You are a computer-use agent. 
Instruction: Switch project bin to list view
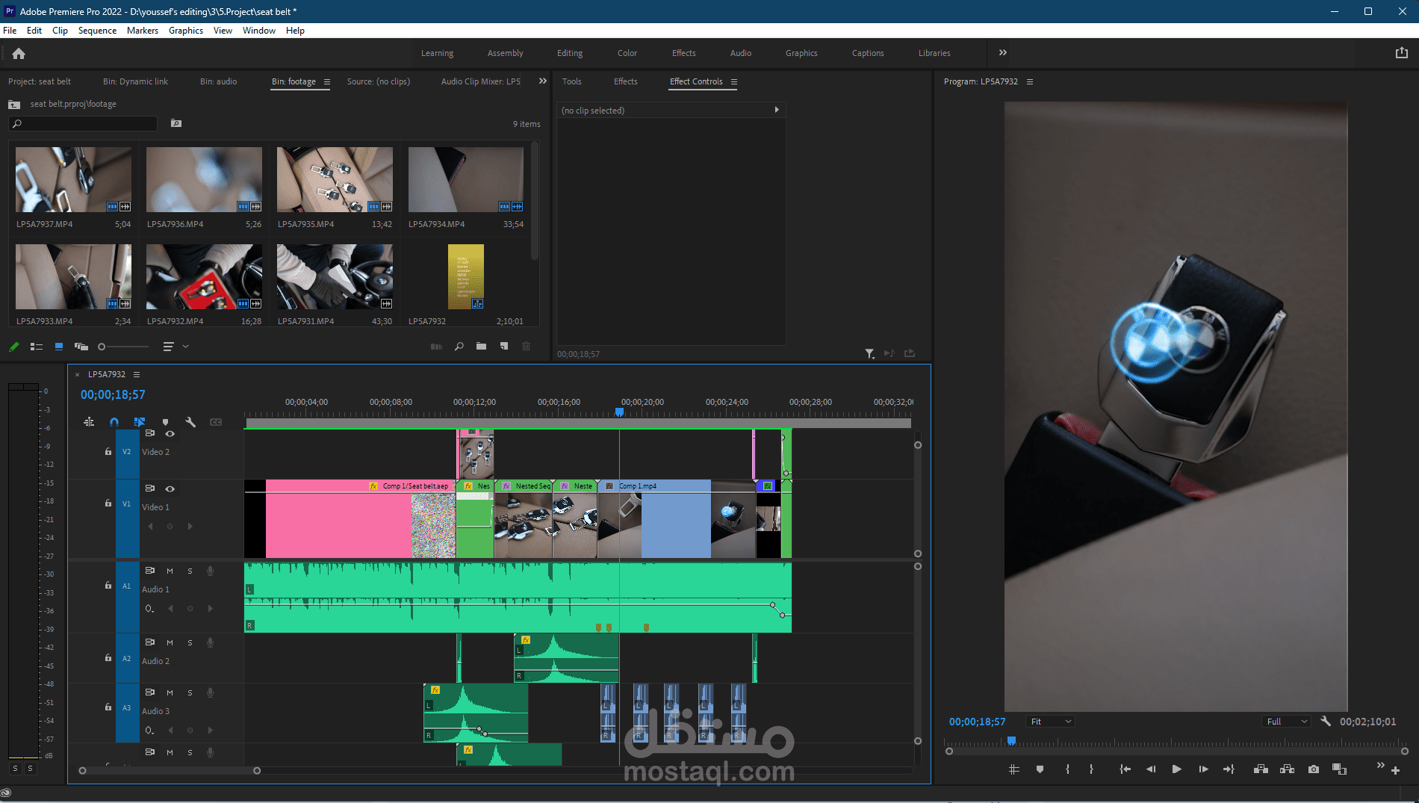point(36,347)
